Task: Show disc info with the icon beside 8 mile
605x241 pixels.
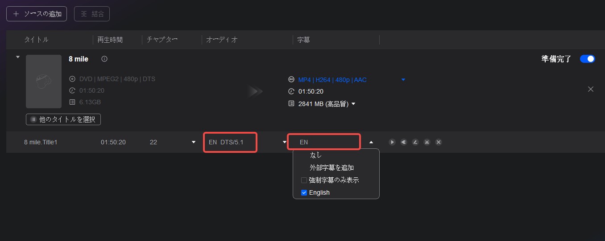Action: pos(104,59)
